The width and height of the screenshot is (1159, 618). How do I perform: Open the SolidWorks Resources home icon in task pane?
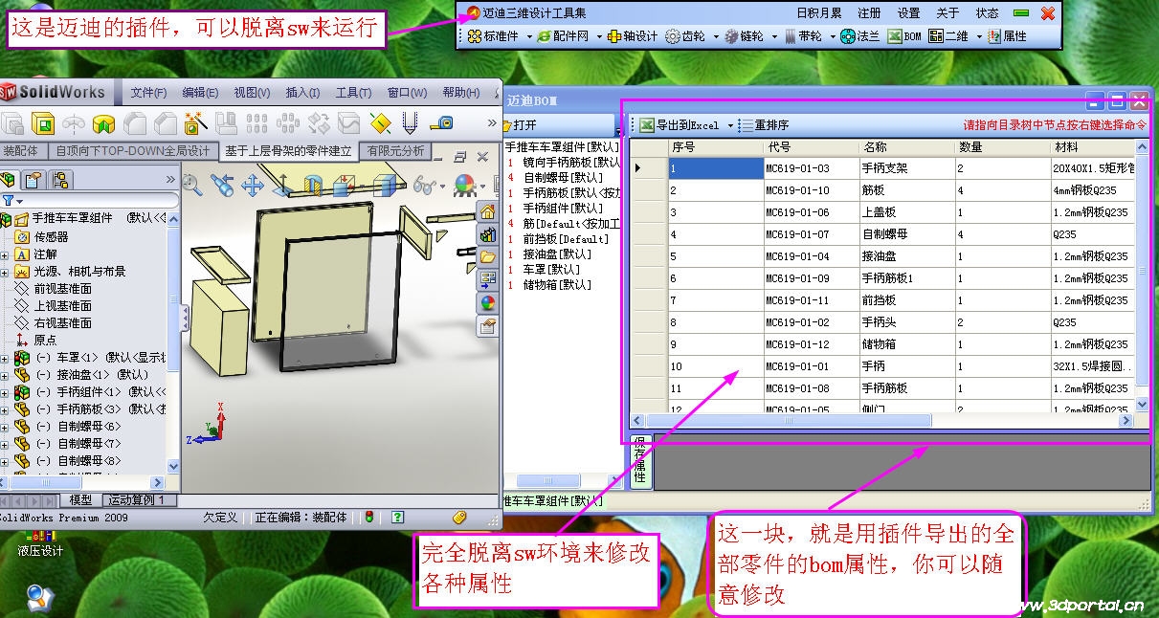tap(488, 211)
